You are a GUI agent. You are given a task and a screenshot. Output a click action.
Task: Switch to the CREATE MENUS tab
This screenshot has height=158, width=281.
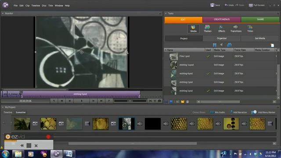click(x=222, y=19)
